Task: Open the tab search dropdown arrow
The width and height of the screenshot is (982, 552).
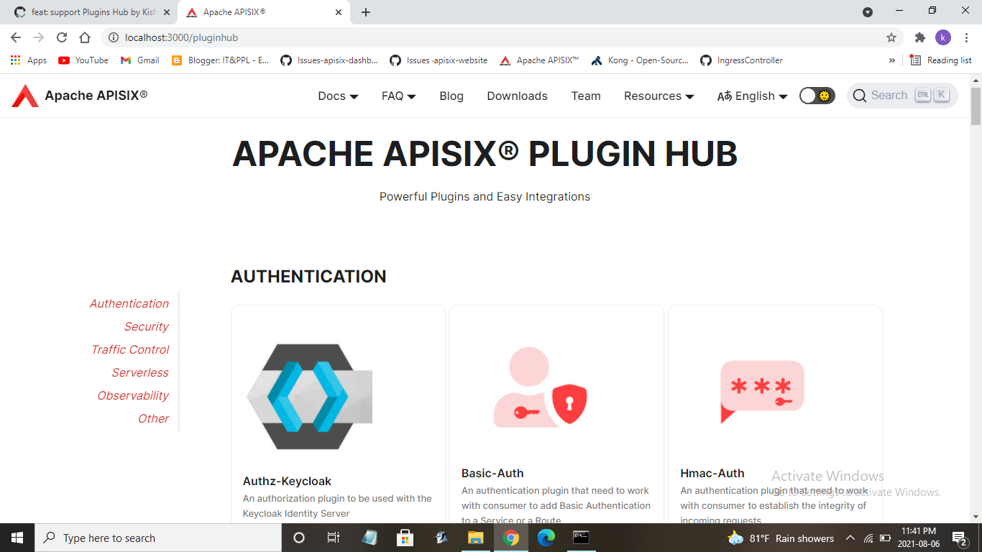Action: 868,11
